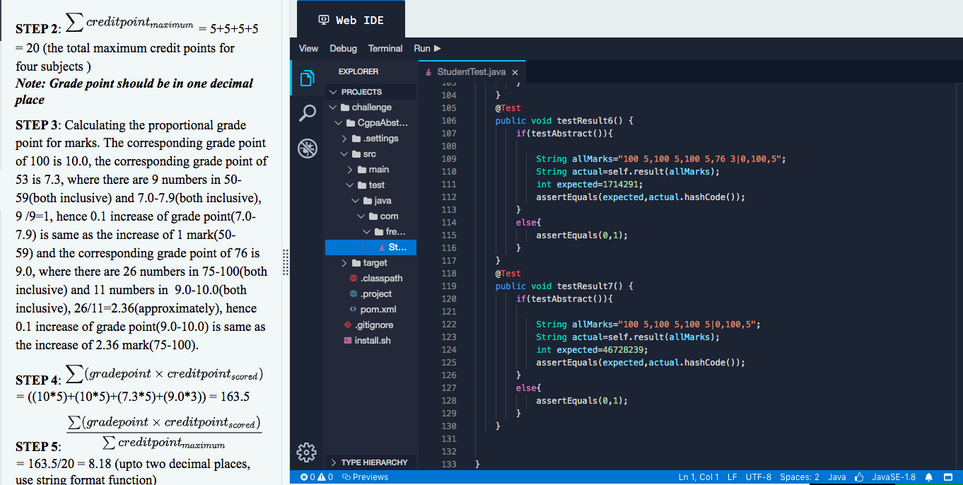Open the settings gear at bottom left

point(306,452)
